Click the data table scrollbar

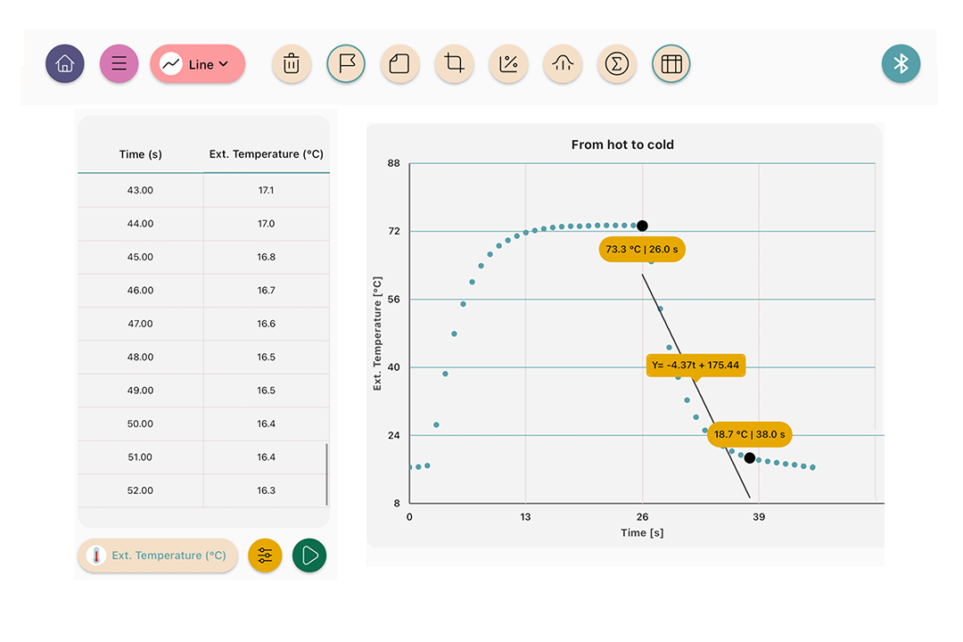click(x=326, y=474)
